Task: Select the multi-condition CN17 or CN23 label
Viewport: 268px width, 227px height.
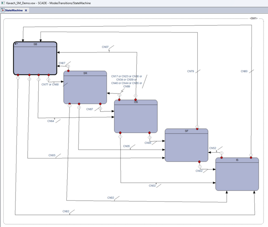Action: pos(126,81)
